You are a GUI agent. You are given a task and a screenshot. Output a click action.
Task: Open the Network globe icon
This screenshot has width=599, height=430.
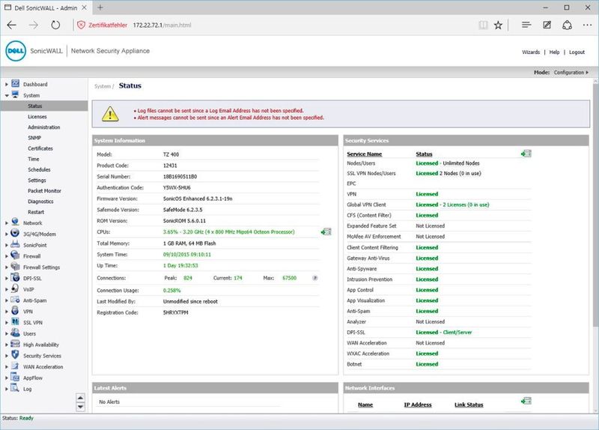coord(15,222)
